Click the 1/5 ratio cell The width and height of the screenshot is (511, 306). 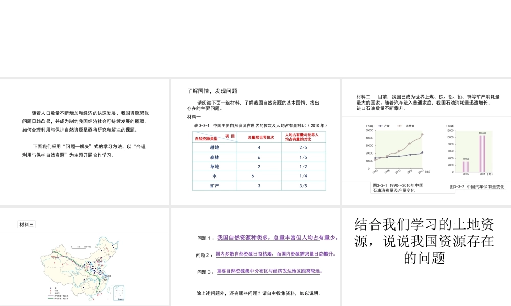303,157
